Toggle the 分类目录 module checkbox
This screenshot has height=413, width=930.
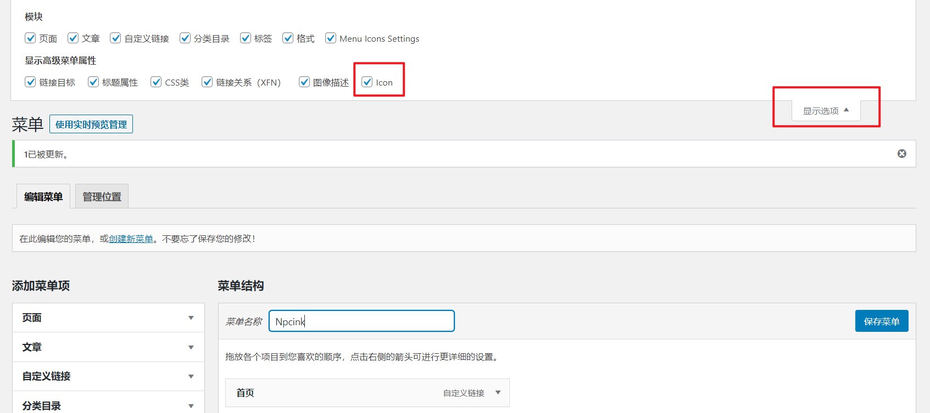click(185, 38)
